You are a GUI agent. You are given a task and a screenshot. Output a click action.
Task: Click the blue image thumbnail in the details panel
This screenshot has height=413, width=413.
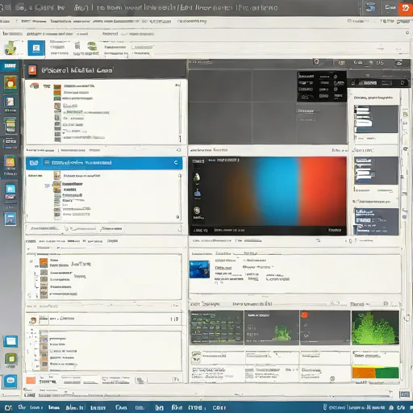(x=199, y=269)
